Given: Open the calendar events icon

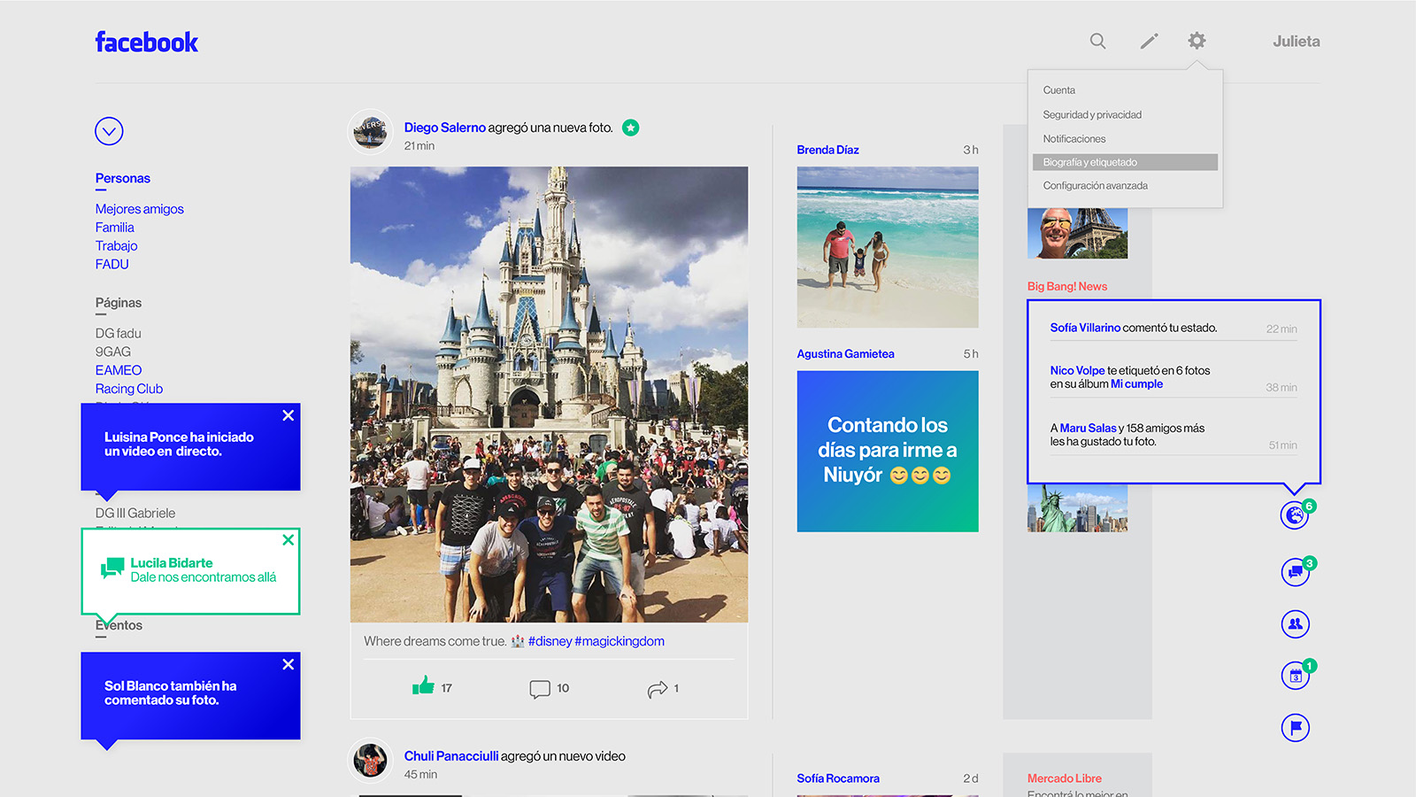Looking at the screenshot, I should [1295, 676].
